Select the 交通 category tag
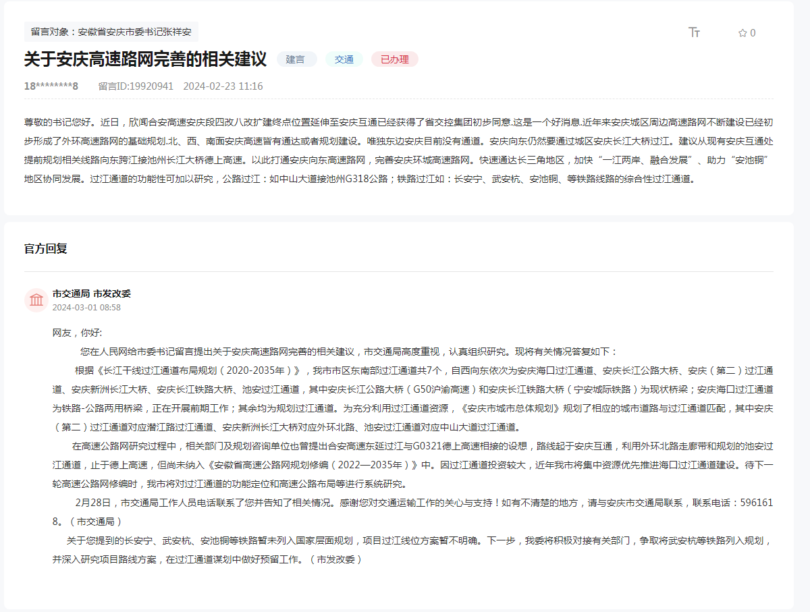 [x=344, y=59]
